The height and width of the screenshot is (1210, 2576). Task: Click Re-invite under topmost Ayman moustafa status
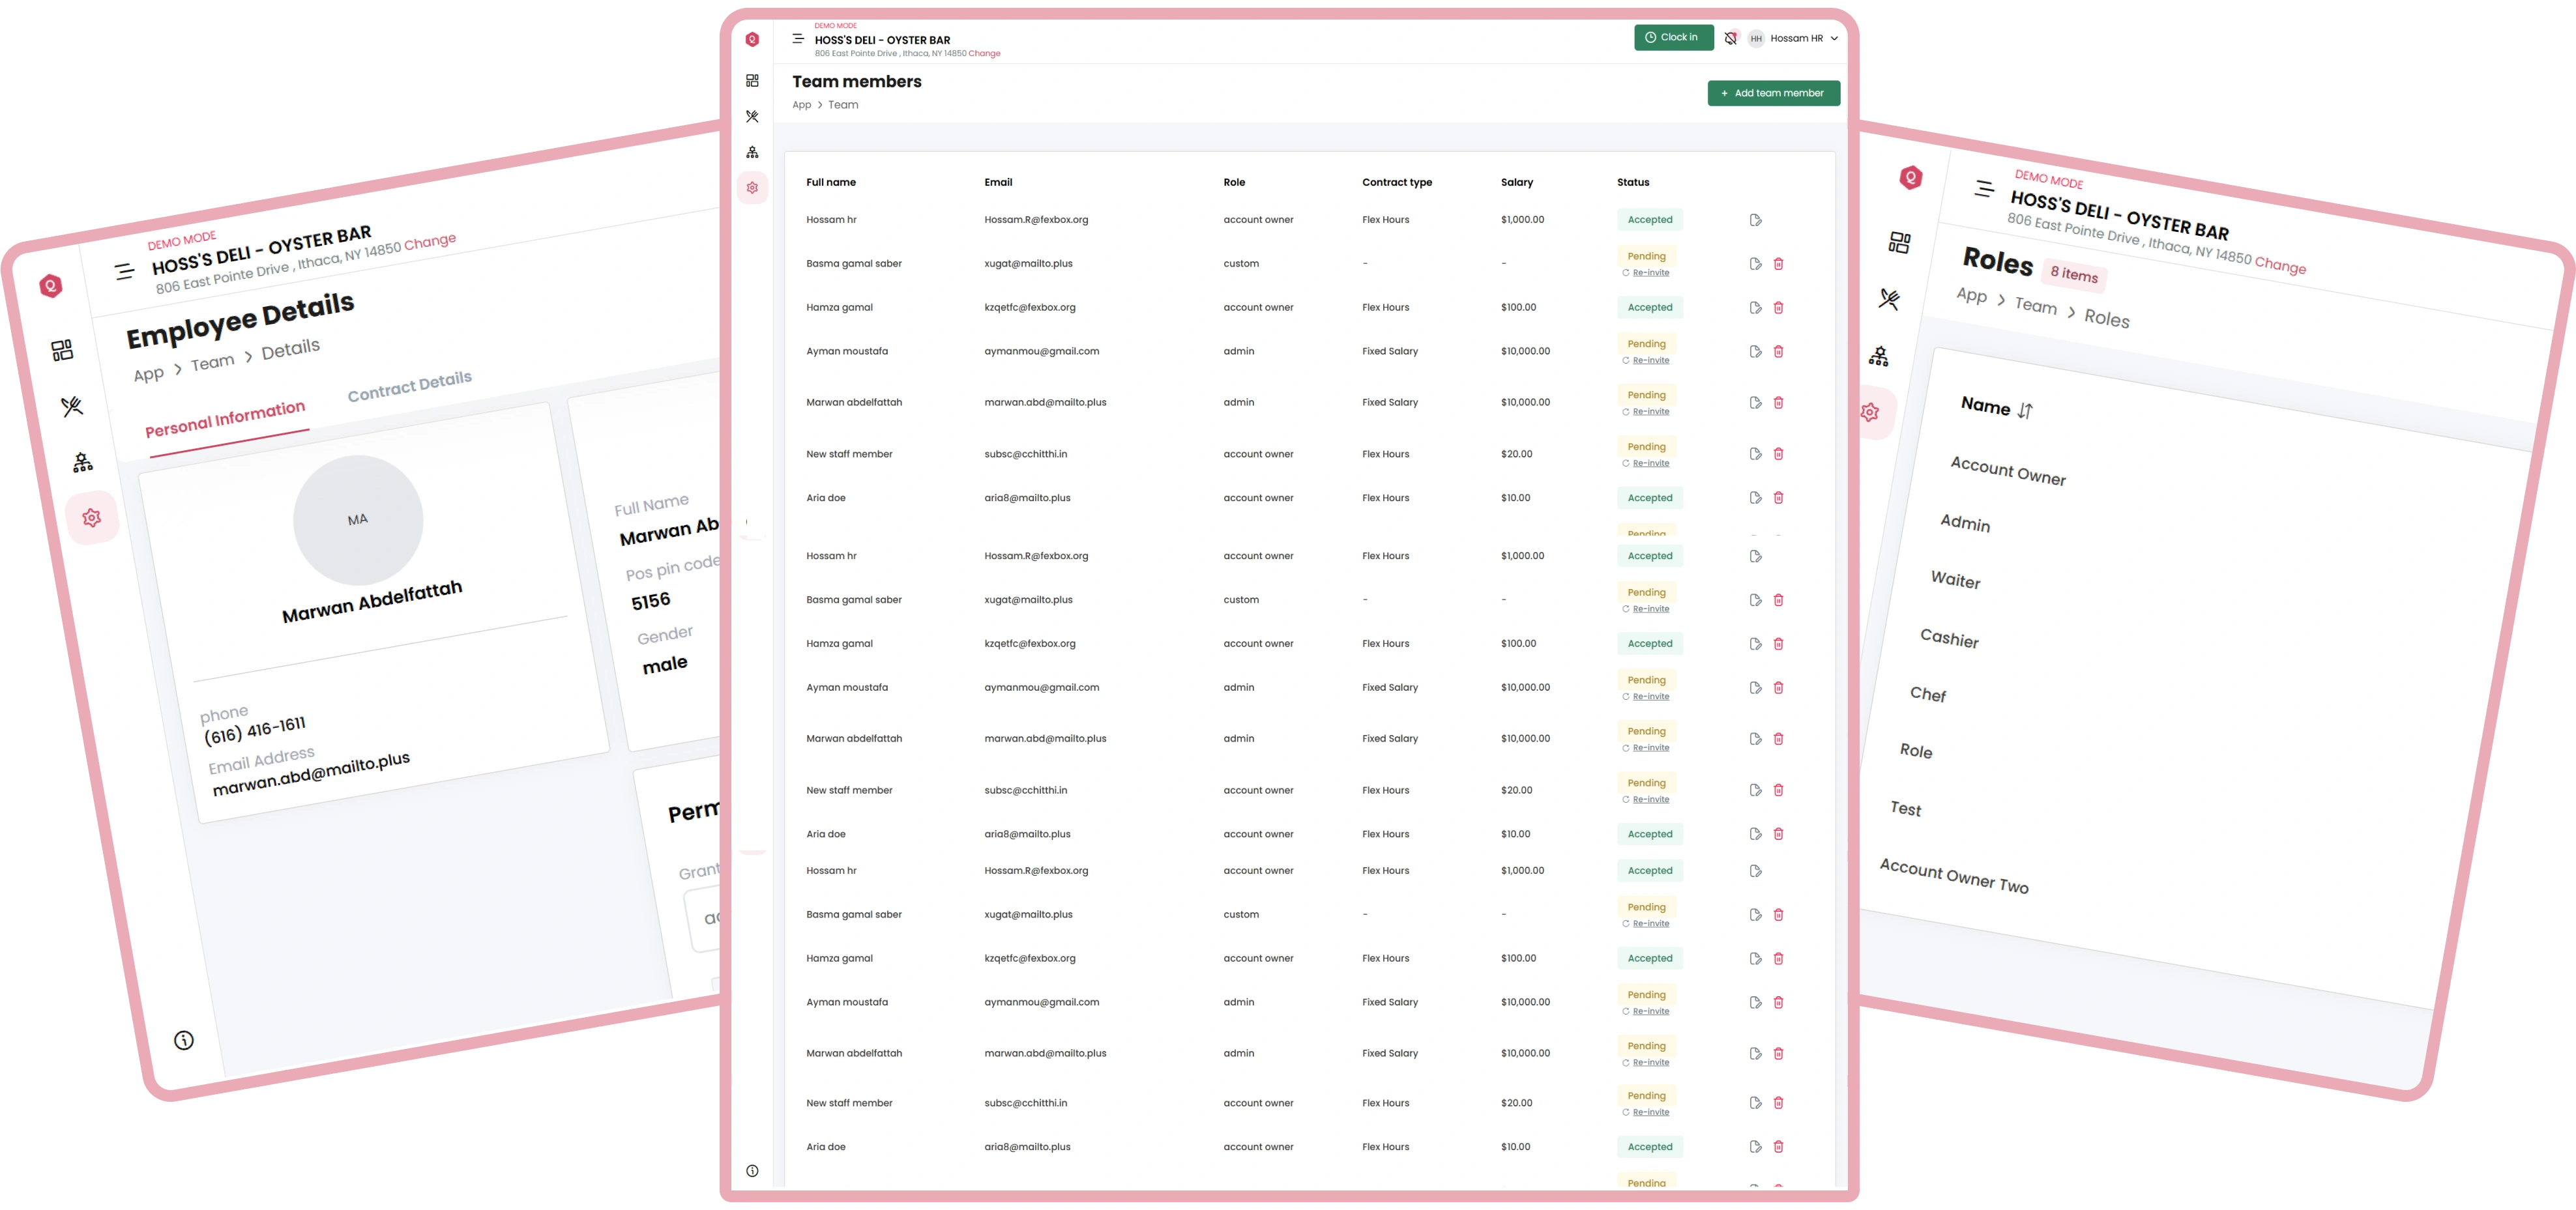tap(1650, 360)
